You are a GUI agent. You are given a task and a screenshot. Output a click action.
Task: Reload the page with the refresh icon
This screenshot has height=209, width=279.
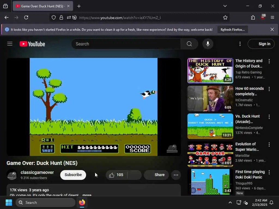pos(26,17)
